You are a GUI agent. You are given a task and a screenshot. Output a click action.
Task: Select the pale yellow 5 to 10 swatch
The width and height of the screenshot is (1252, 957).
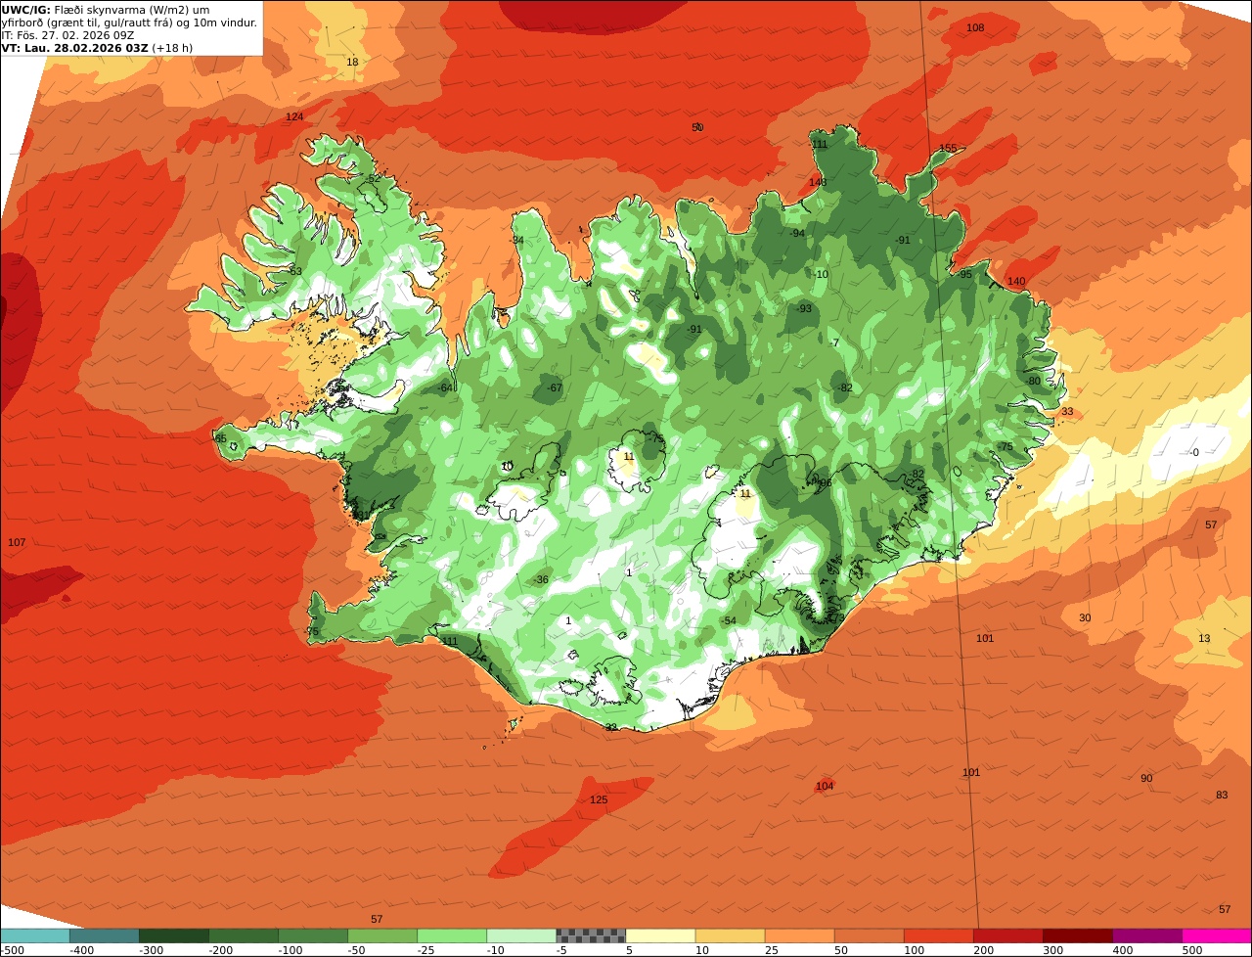[x=660, y=935]
